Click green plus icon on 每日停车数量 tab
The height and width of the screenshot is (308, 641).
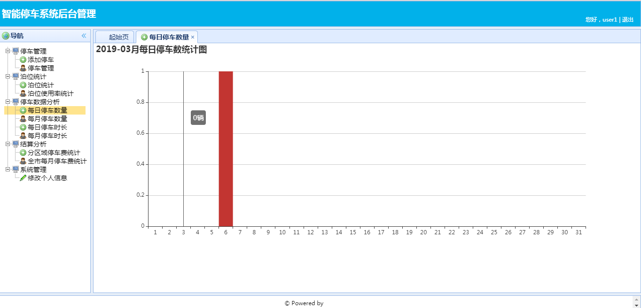144,37
